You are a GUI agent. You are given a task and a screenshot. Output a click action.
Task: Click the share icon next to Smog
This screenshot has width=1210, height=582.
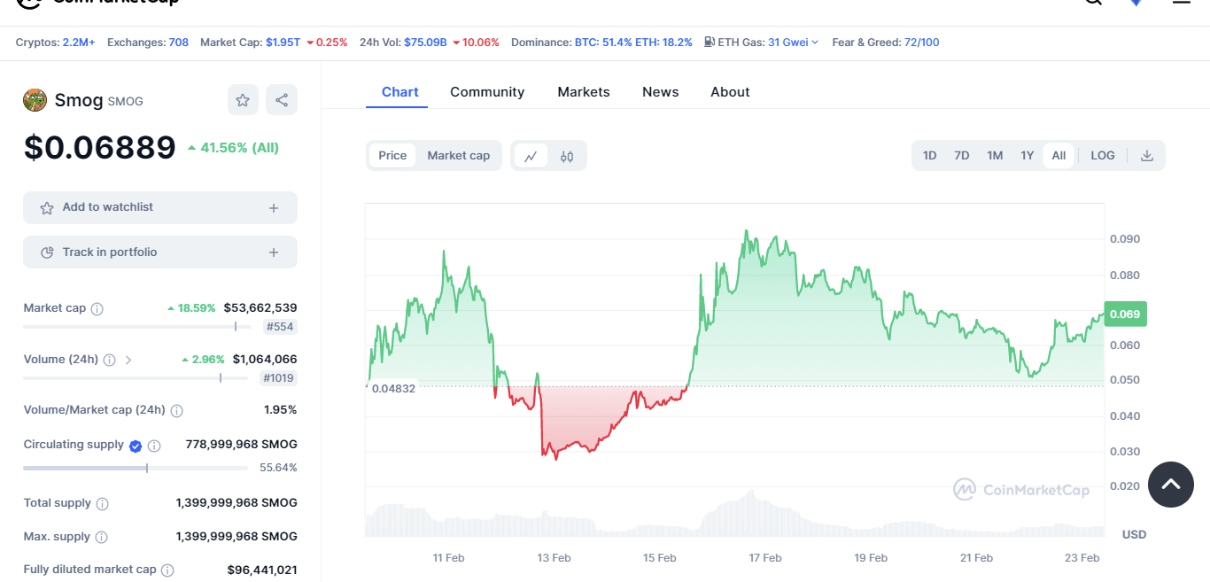click(282, 100)
